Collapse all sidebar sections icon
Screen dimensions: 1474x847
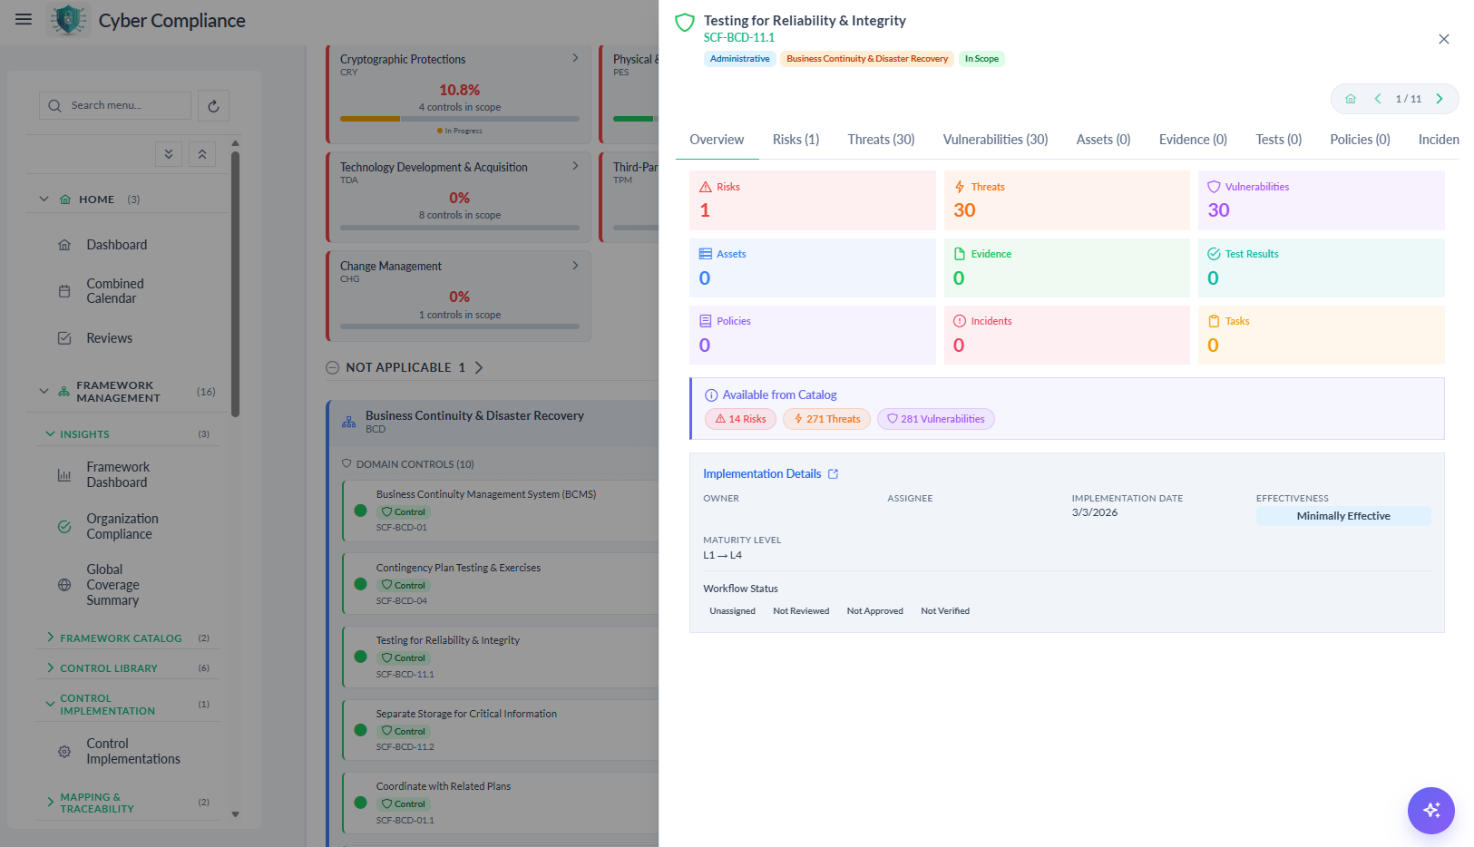(x=202, y=154)
